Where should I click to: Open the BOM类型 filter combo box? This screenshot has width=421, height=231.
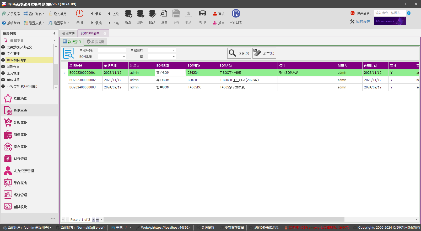[x=124, y=57]
